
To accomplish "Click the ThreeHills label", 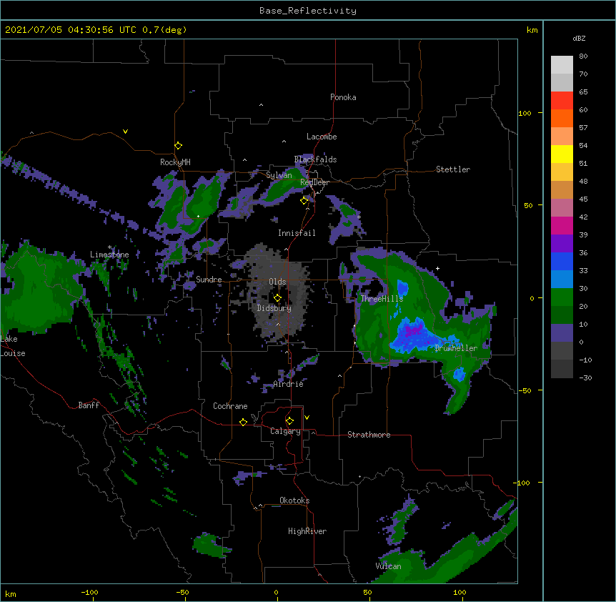I will pyautogui.click(x=382, y=299).
